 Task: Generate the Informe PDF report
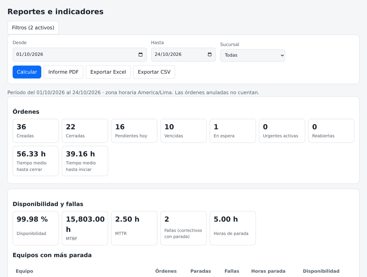(x=63, y=72)
